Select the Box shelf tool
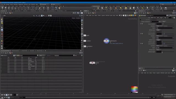Screen dimensions: 176x99 click(2, 8)
